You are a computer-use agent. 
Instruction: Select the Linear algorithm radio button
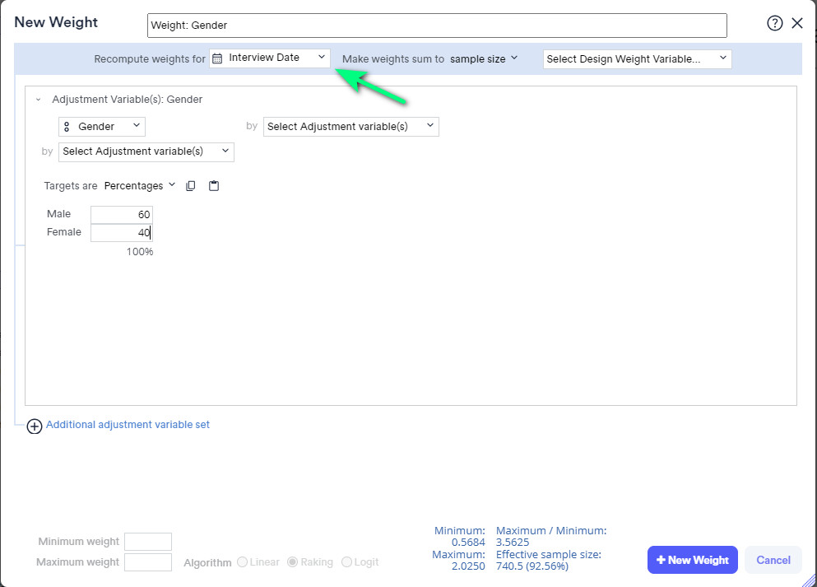pyautogui.click(x=242, y=562)
